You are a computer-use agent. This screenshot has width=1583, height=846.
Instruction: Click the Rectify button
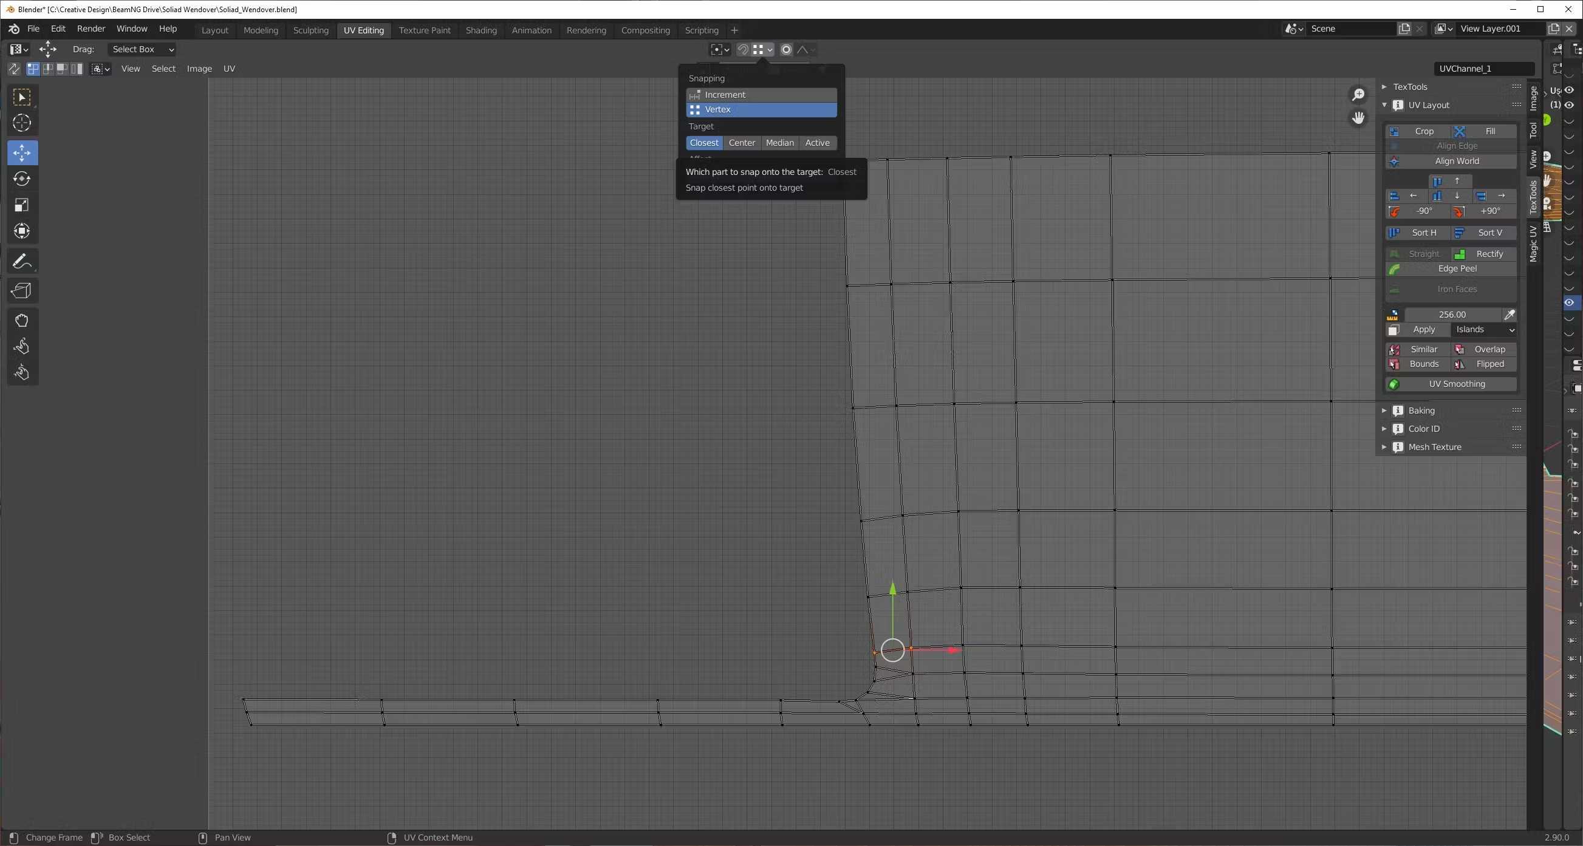pos(1483,254)
